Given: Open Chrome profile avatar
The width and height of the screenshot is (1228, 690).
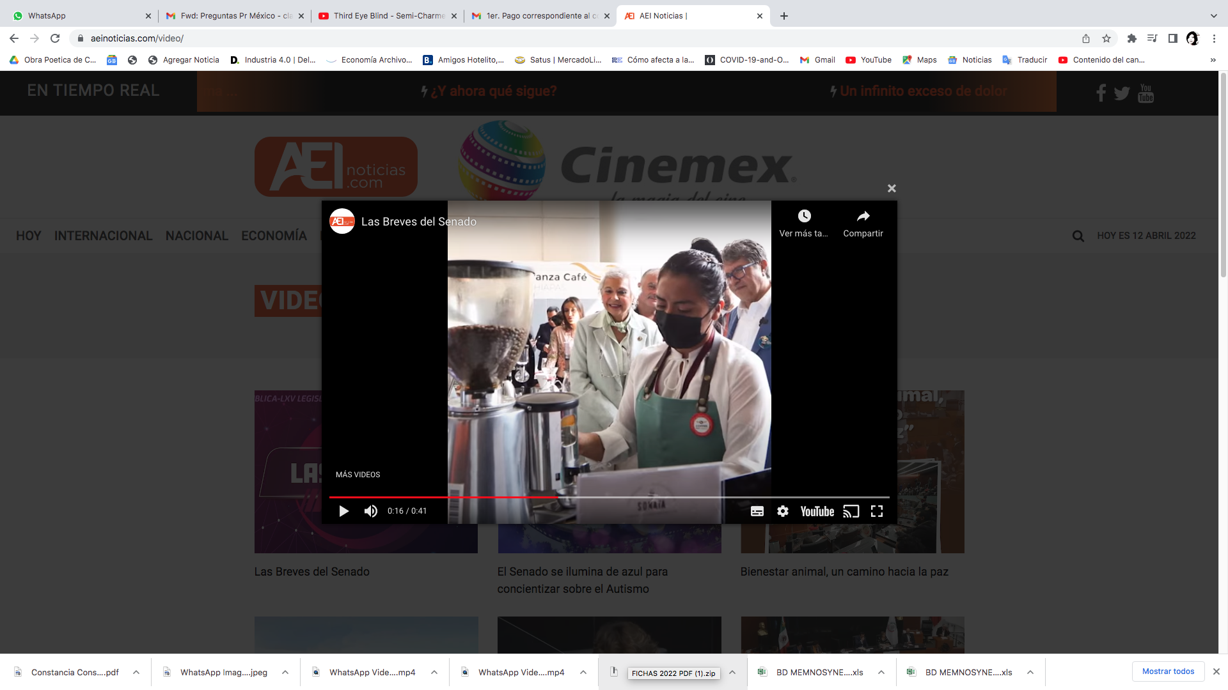Looking at the screenshot, I should coord(1193,38).
